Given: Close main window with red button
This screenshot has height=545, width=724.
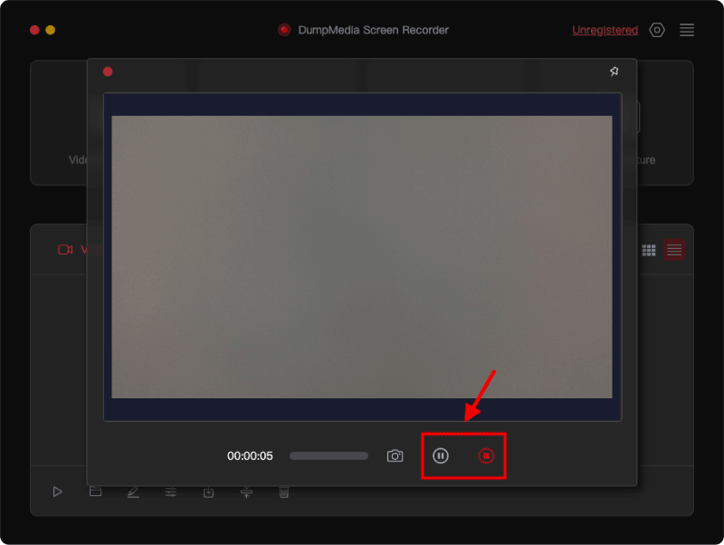Looking at the screenshot, I should tap(34, 30).
